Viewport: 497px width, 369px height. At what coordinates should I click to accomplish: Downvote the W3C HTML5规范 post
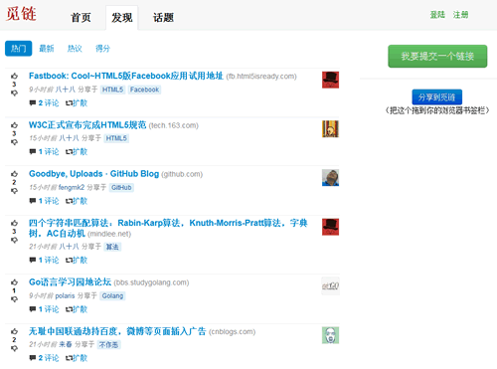[14, 142]
